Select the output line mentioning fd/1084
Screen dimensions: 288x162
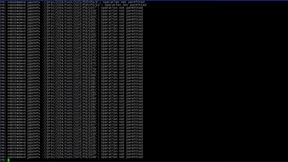pyautogui.click(x=71, y=87)
